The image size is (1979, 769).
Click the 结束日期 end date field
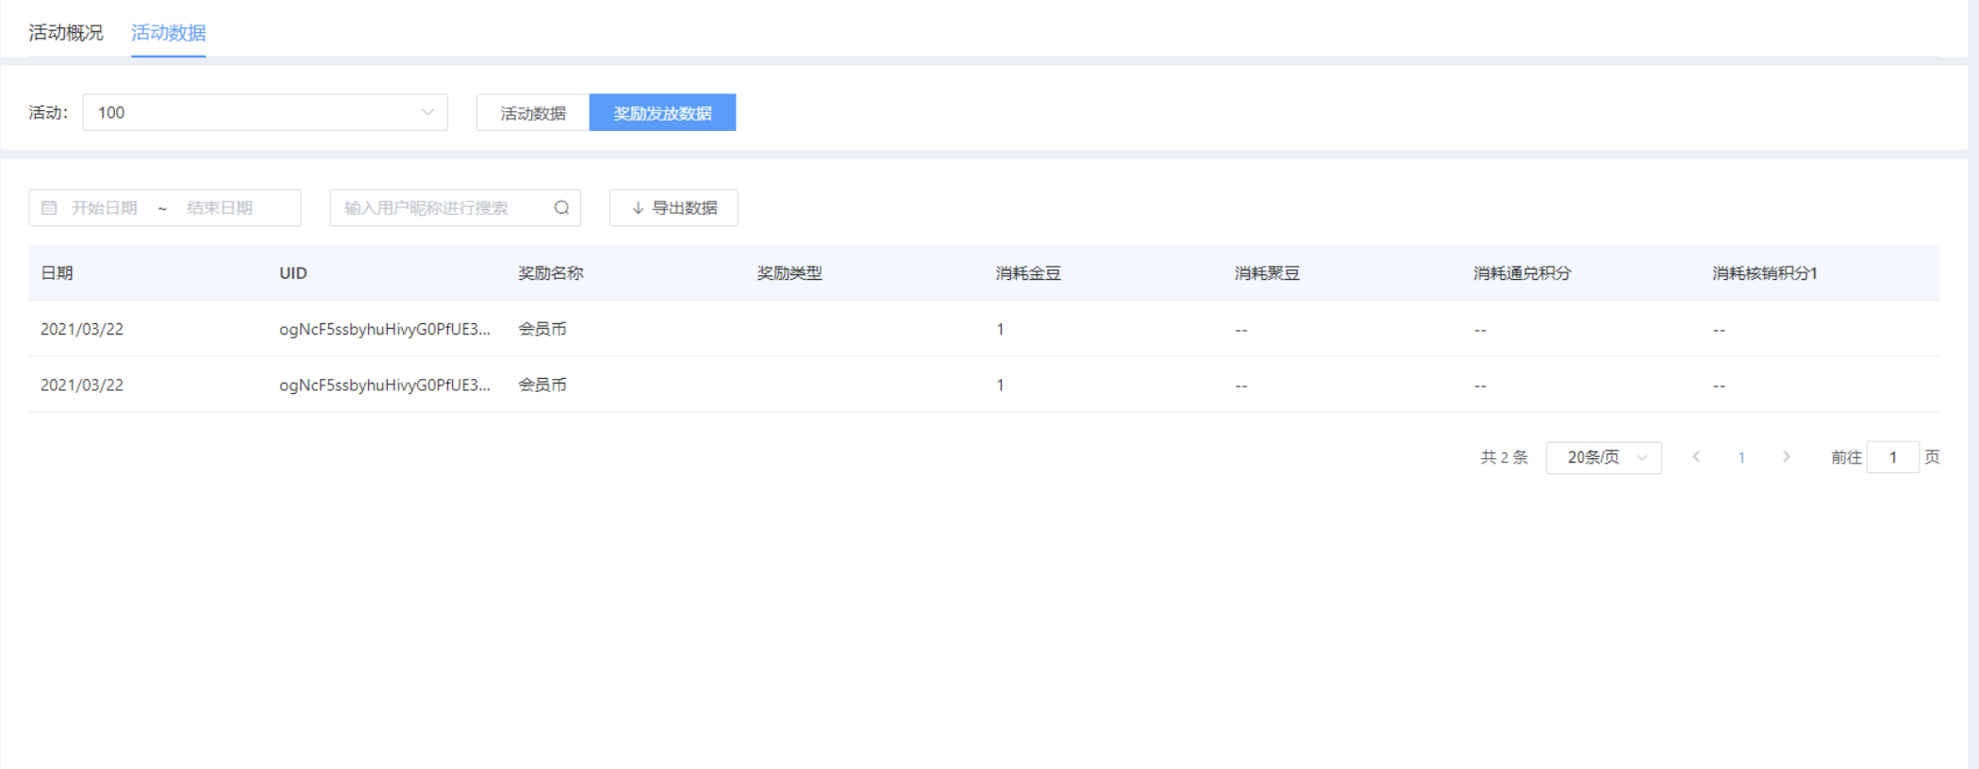220,208
